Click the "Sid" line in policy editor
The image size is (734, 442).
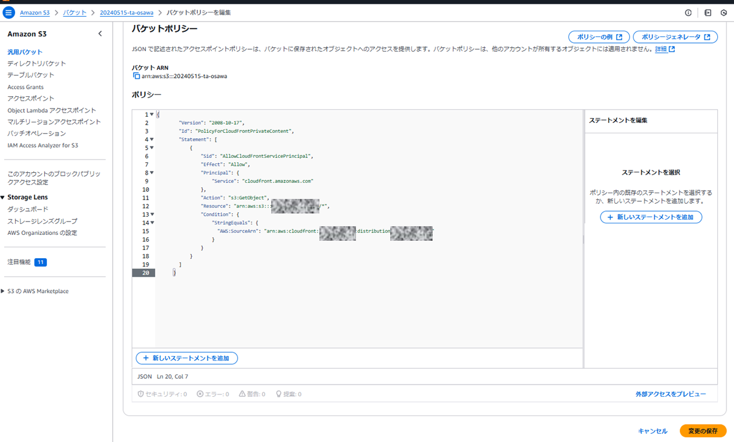click(x=257, y=156)
